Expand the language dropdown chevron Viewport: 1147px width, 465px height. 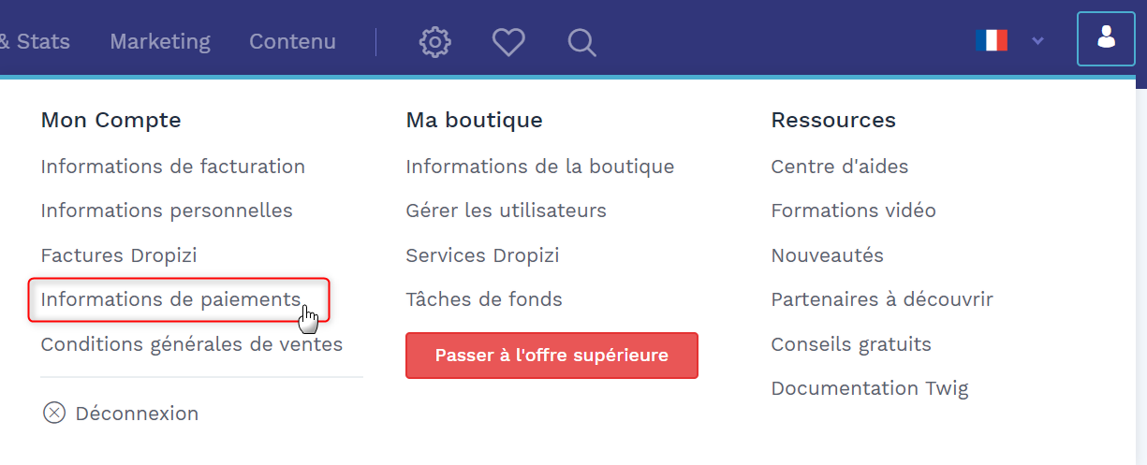pos(1037,41)
